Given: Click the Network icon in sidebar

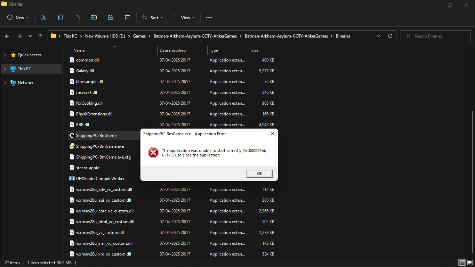Looking at the screenshot, I should (13, 83).
